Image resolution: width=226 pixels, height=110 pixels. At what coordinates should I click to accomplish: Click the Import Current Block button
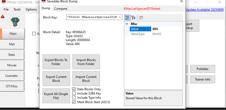tap(86, 79)
